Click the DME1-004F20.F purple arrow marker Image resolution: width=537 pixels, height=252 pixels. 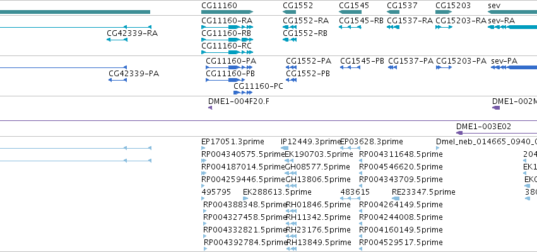pos(210,108)
